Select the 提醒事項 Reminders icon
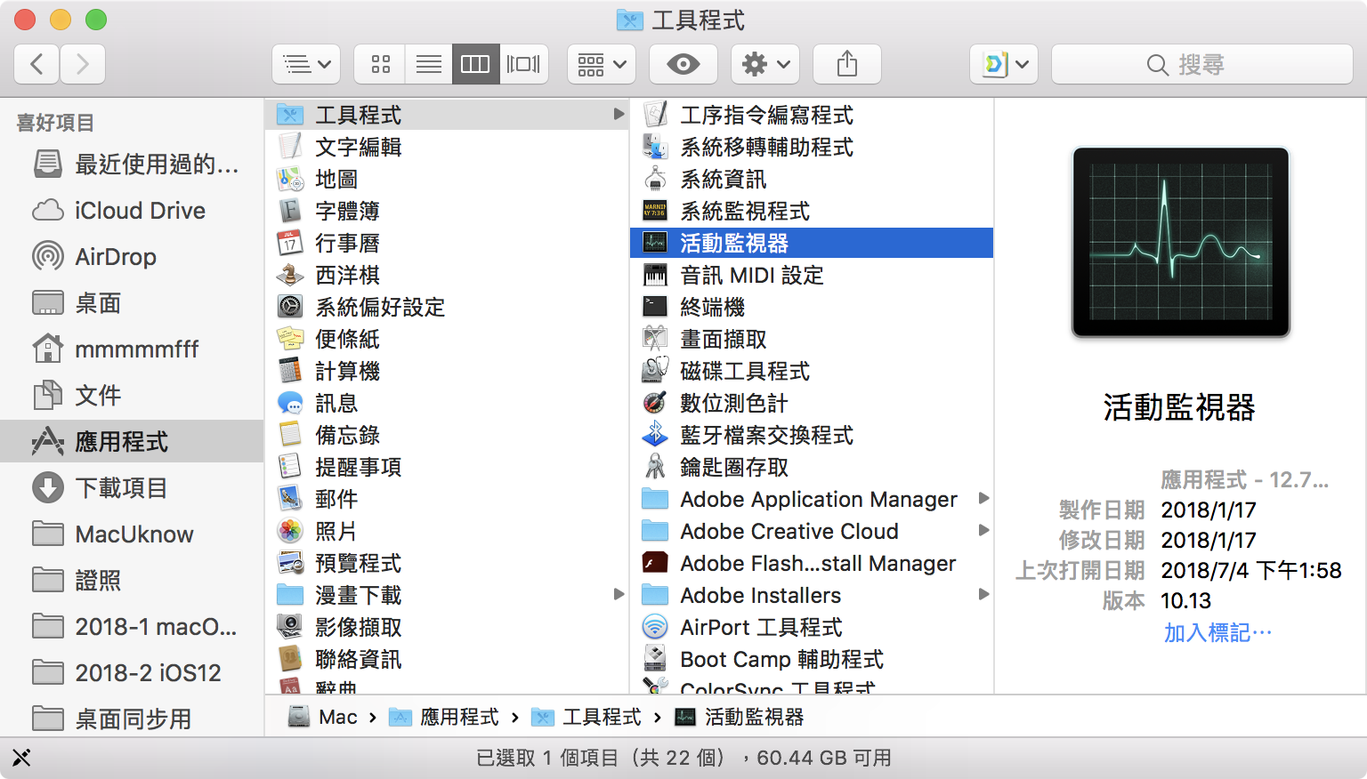This screenshot has width=1367, height=779. [290, 467]
